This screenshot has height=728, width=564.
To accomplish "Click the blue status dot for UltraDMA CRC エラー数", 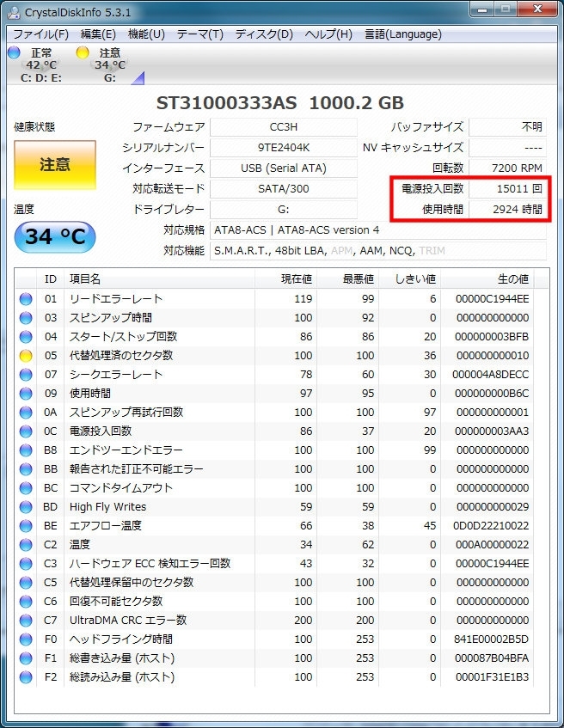I will click(26, 621).
